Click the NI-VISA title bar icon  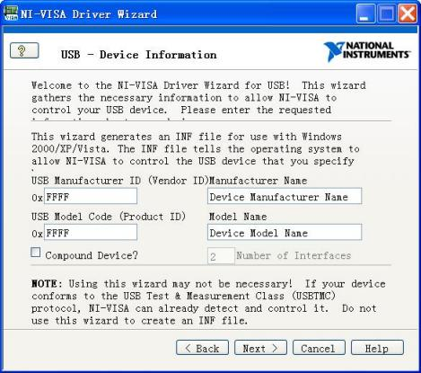pos(11,13)
